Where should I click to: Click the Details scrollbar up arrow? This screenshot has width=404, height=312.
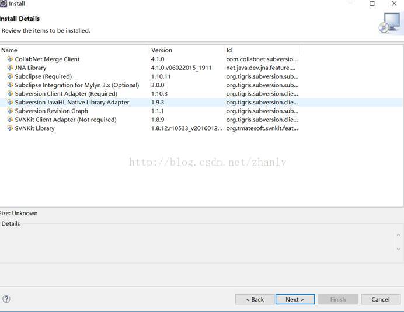[x=398, y=235]
